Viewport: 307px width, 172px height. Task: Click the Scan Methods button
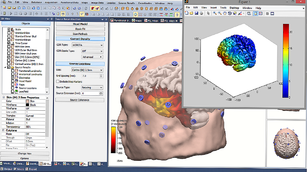80,34
